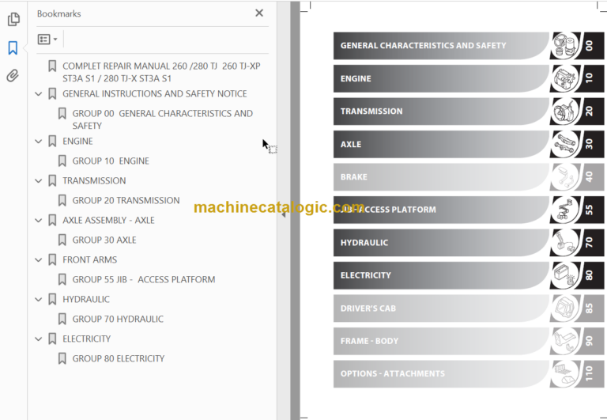607x420 pixels.
Task: Click the bookmark icon beside GROUP 30 AXLE
Action: click(62, 240)
